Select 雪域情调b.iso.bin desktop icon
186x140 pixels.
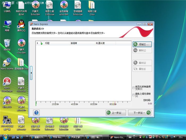coord(64,124)
